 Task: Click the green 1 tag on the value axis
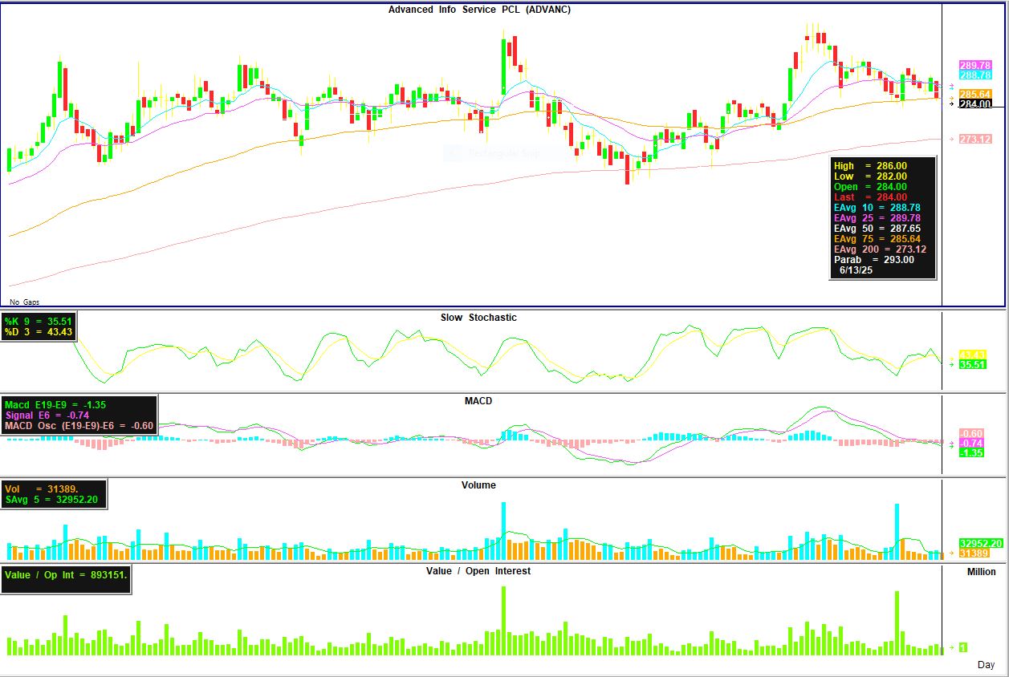[x=963, y=647]
